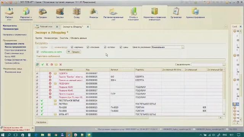Screen dimensions: 244x137
Task: Click the Процесс button
Action: click(x=74, y=52)
